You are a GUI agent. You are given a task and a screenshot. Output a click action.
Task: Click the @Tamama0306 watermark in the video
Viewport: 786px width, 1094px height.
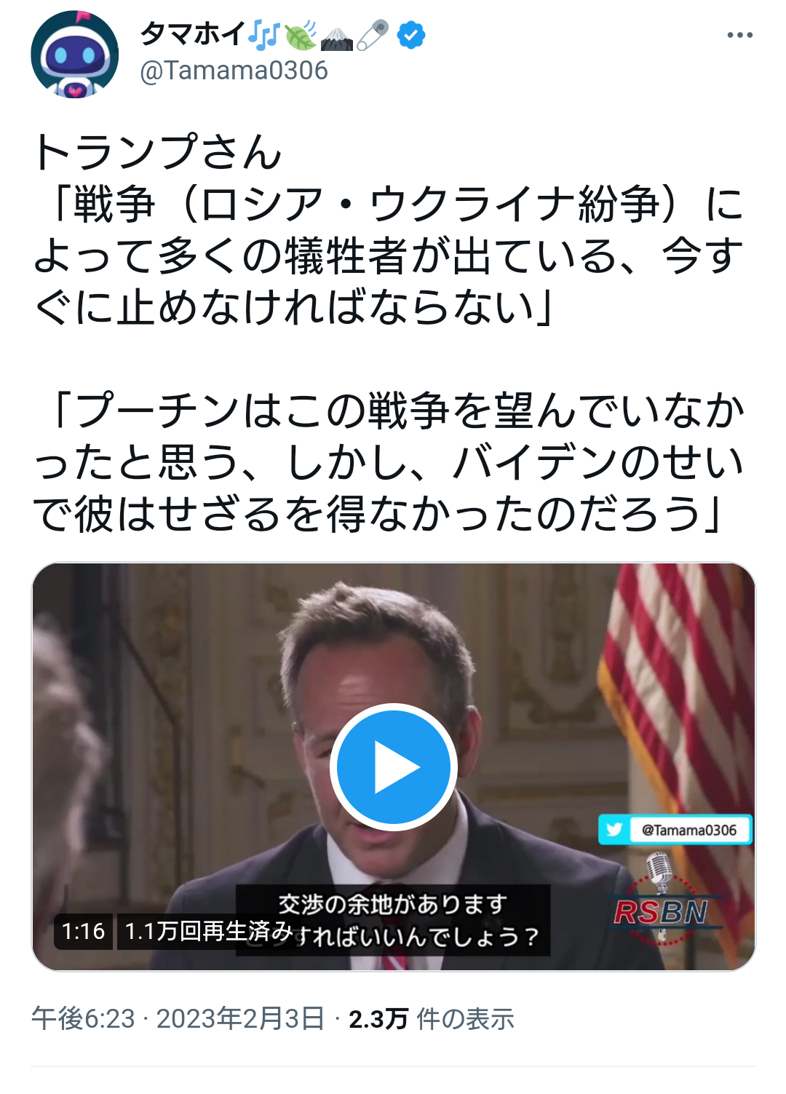click(x=675, y=830)
